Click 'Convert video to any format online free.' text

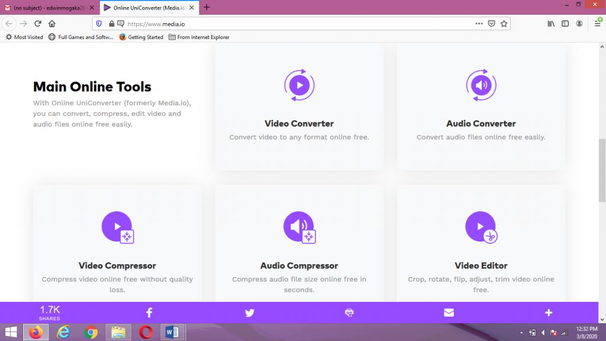299,137
